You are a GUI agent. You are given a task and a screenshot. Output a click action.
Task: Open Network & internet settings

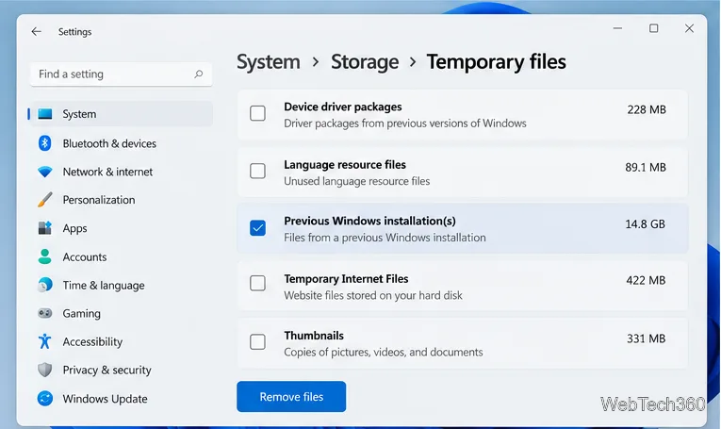tap(107, 172)
